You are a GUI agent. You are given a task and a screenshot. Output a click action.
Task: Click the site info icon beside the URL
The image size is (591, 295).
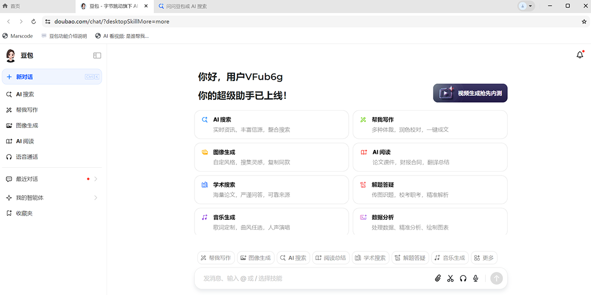pos(47,22)
